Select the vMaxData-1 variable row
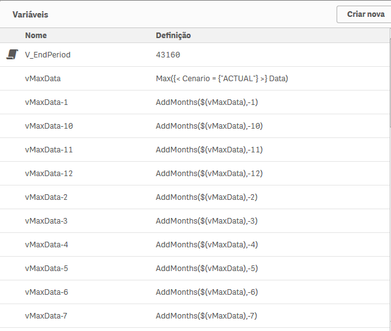The height and width of the screenshot is (331, 391). (46, 102)
